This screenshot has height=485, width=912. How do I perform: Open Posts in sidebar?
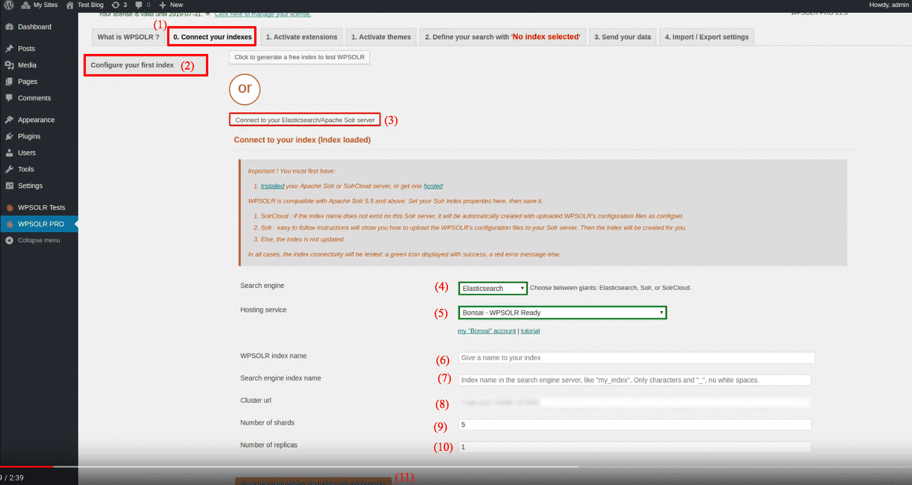(39, 49)
